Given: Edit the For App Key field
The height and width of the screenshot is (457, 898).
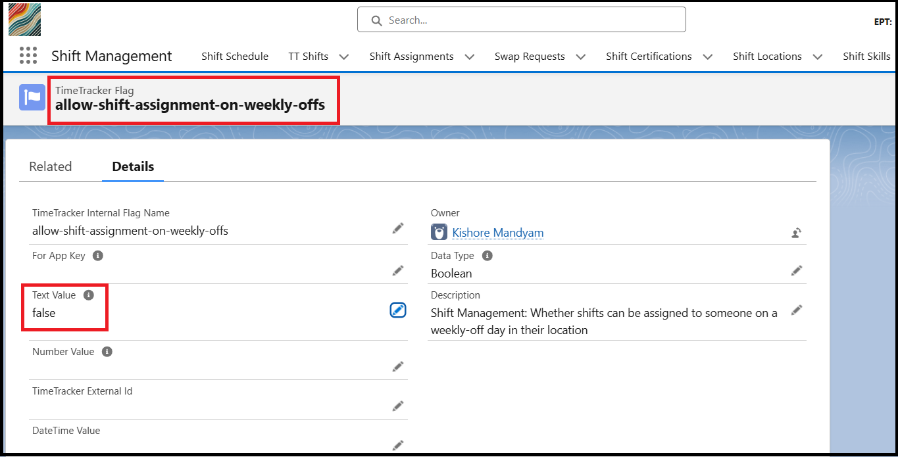Looking at the screenshot, I should 398,270.
